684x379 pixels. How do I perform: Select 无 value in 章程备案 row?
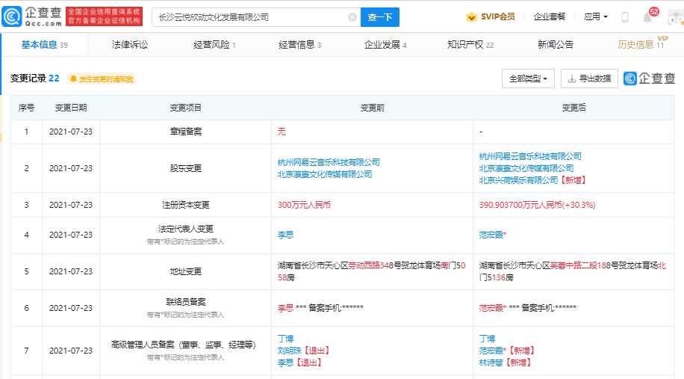pyautogui.click(x=282, y=132)
